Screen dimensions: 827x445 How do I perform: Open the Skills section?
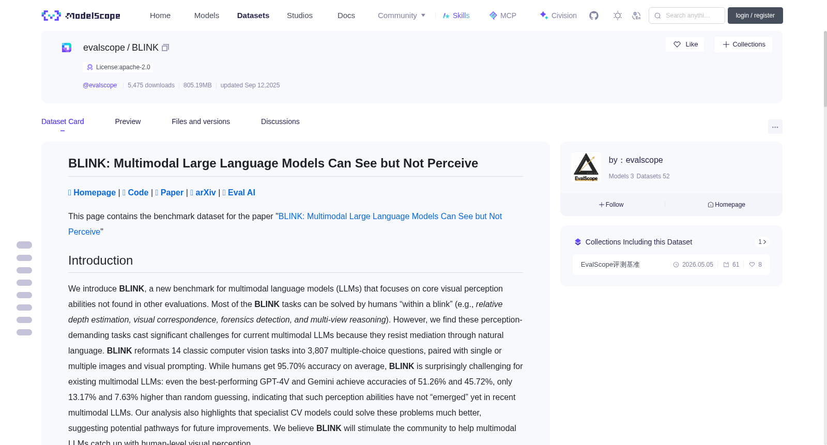tap(456, 16)
